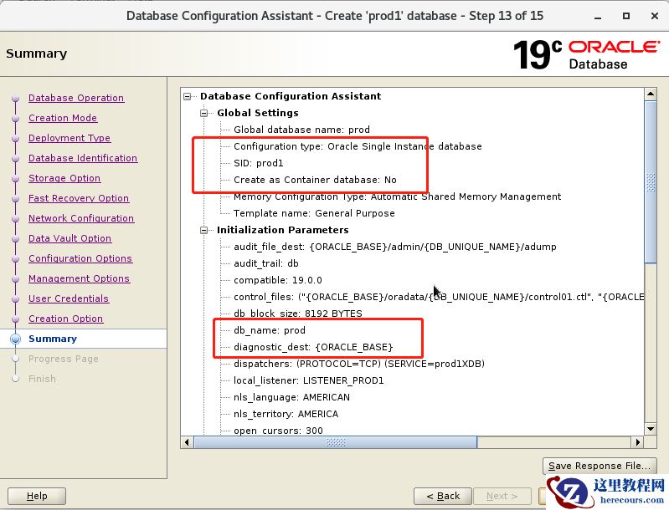Viewport: 669px width, 510px height.
Task: Go to Fast Recovery Option step
Action: click(x=79, y=198)
